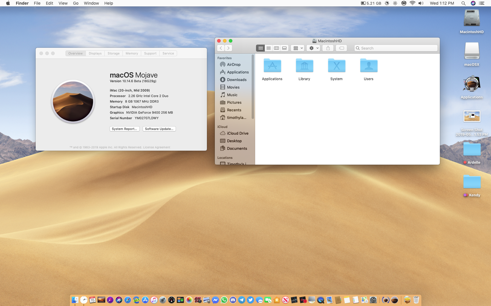Click the Software Update... button
The height and width of the screenshot is (306, 491).
159,129
